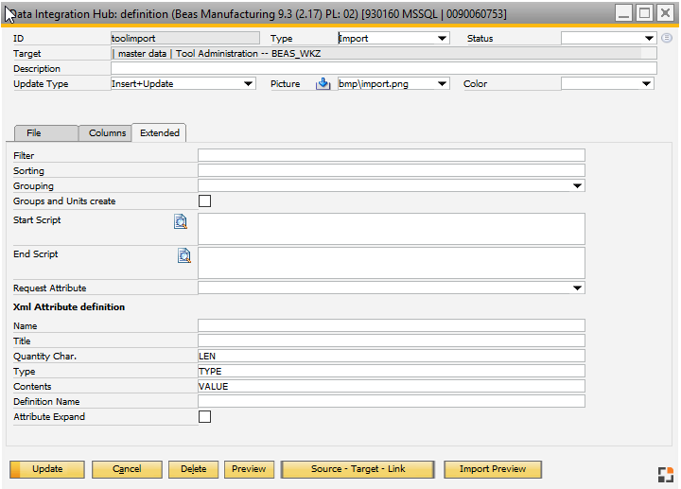Toggle Groups and Units create checkbox
This screenshot has width=681, height=489.
click(x=204, y=201)
